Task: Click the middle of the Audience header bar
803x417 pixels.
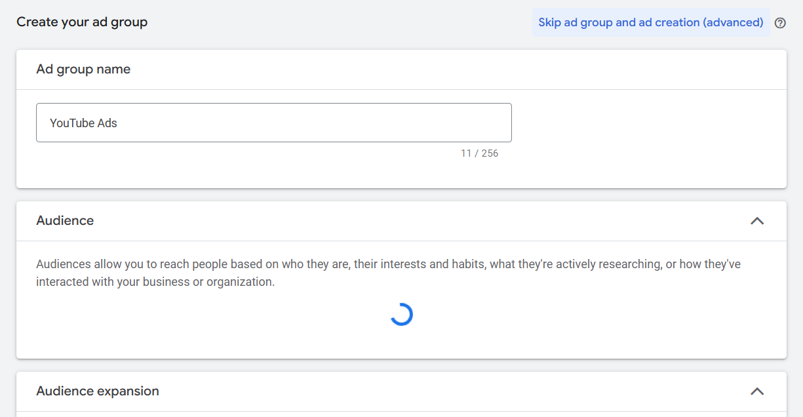Action: point(401,221)
